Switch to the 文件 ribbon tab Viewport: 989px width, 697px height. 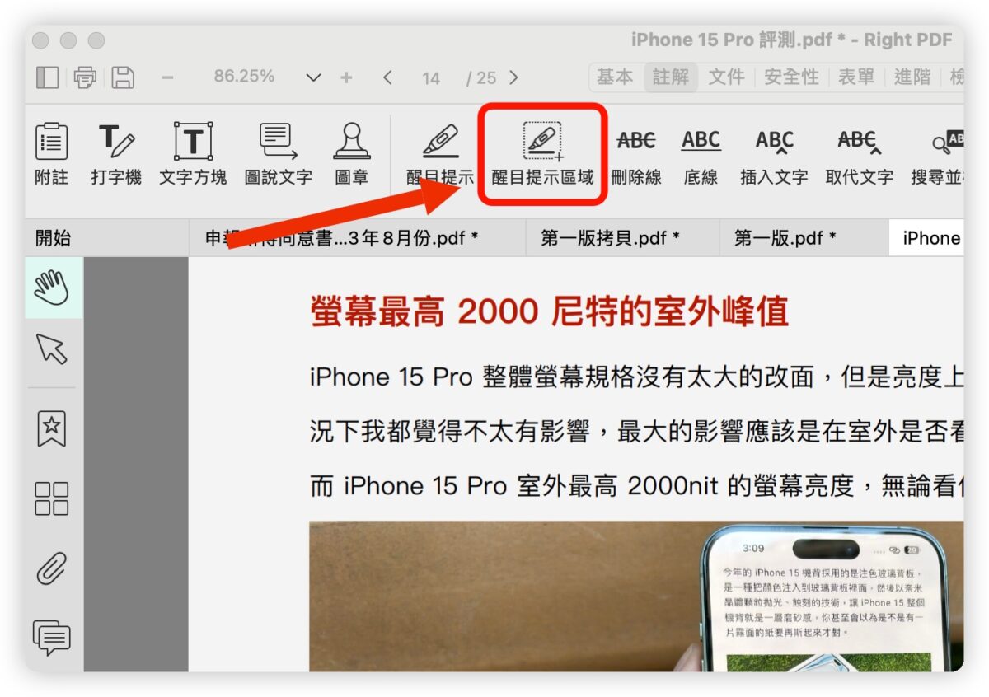[727, 77]
